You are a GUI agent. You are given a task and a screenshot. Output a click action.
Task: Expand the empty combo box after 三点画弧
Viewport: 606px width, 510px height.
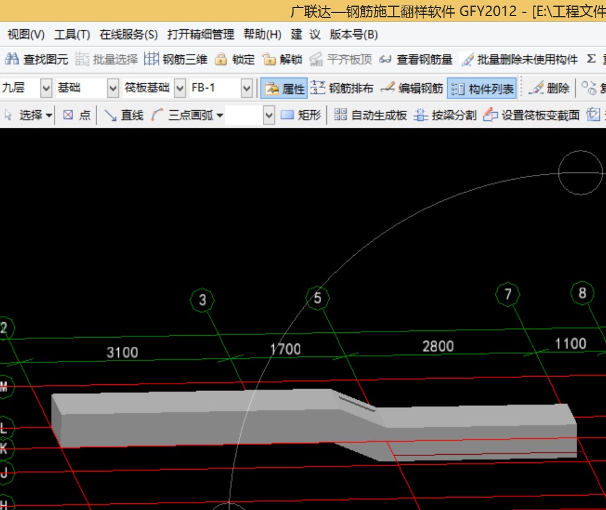pyautogui.click(x=269, y=115)
